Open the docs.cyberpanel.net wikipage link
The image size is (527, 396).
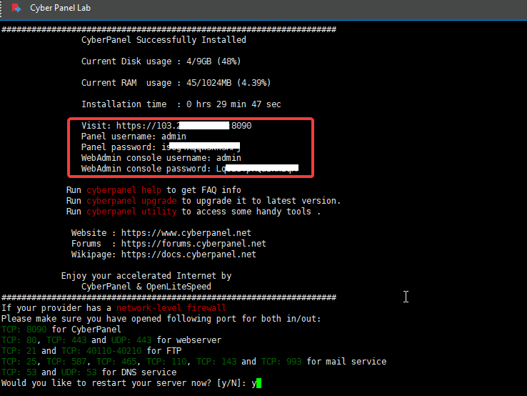point(189,254)
